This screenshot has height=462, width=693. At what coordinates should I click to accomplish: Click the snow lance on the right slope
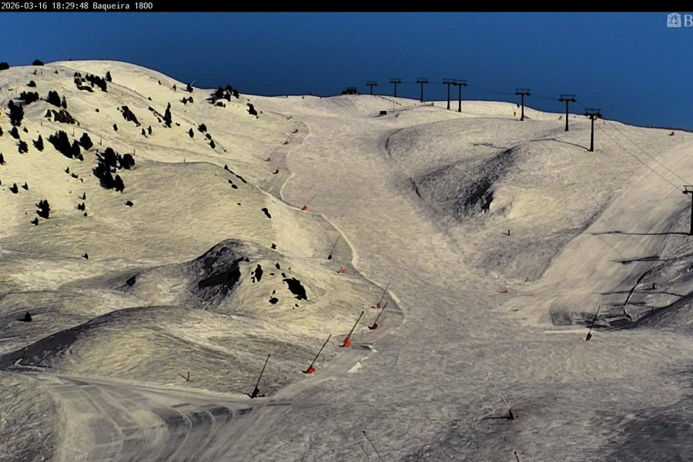click(591, 323)
